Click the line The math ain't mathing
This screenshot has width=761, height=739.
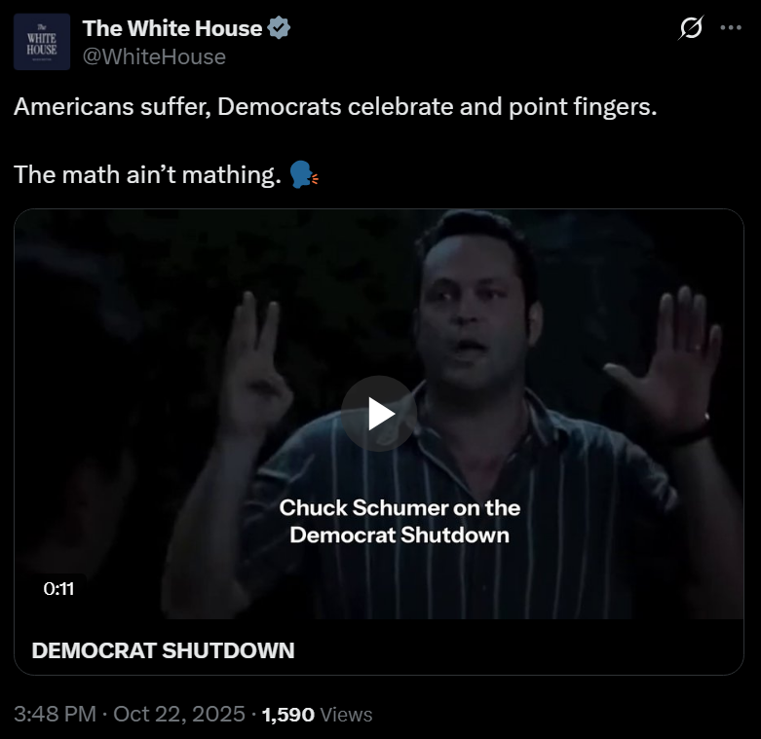click(x=147, y=174)
